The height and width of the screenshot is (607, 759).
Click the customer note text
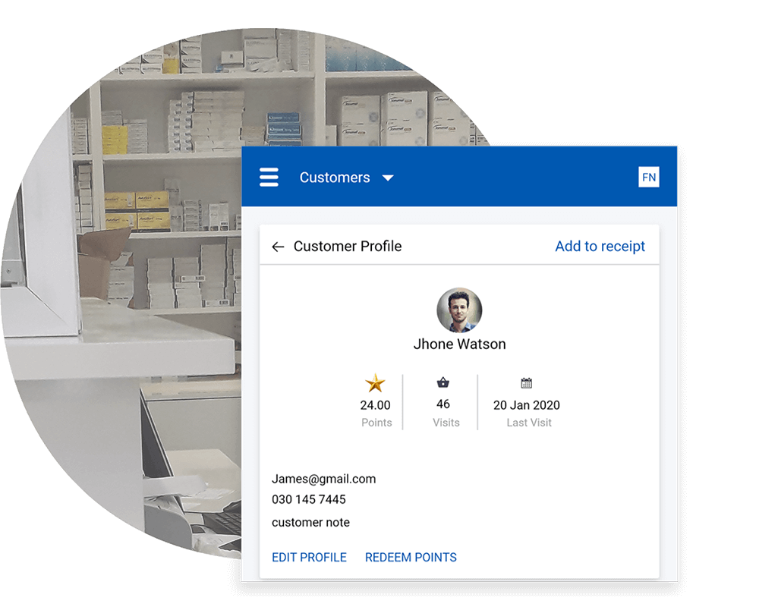[310, 522]
